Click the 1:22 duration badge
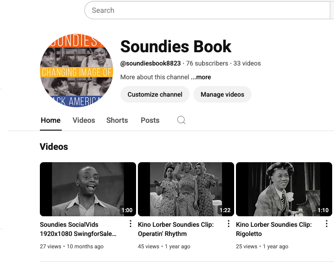 (x=225, y=210)
